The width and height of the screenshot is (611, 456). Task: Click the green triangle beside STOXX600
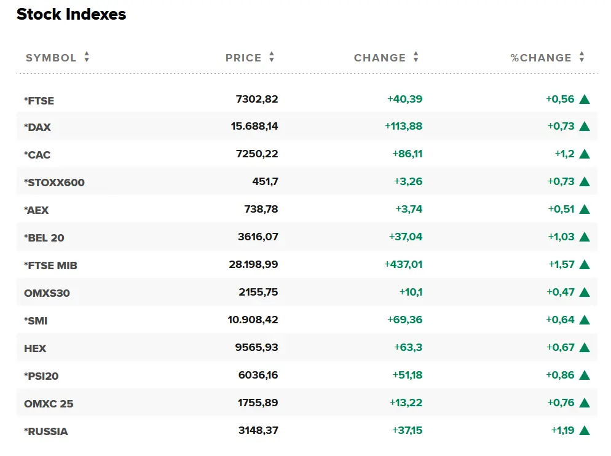pyautogui.click(x=586, y=182)
